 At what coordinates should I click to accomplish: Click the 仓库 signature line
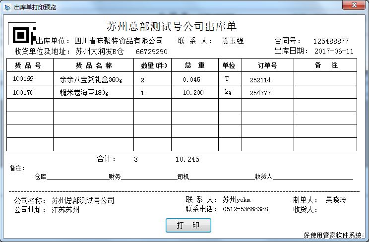(77, 177)
